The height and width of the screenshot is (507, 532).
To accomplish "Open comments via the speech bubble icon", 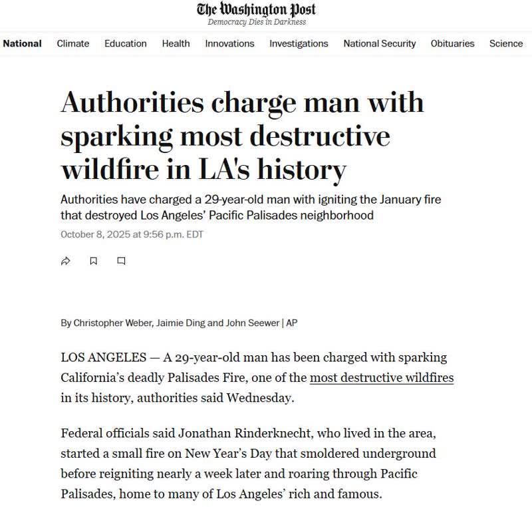I will point(121,261).
